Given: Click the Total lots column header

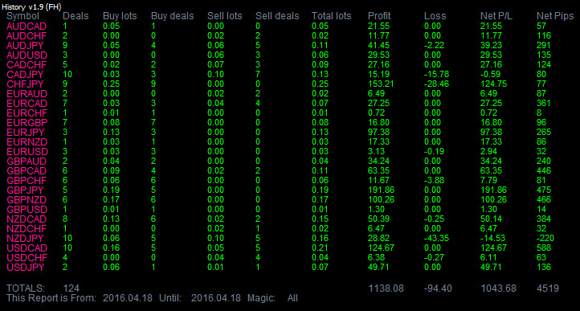Looking at the screenshot, I should tap(331, 16).
